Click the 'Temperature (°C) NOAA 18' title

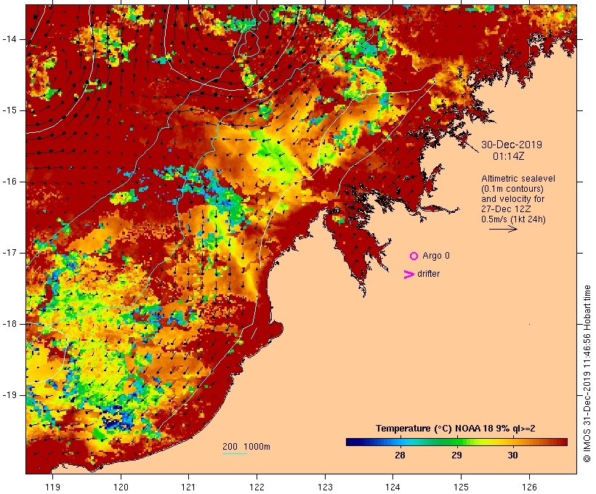[x=435, y=429]
